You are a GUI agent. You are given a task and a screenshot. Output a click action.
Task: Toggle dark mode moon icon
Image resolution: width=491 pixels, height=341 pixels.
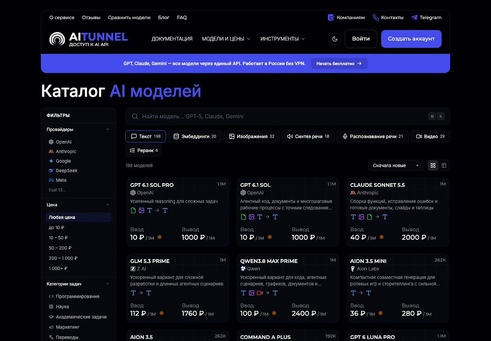coord(335,39)
